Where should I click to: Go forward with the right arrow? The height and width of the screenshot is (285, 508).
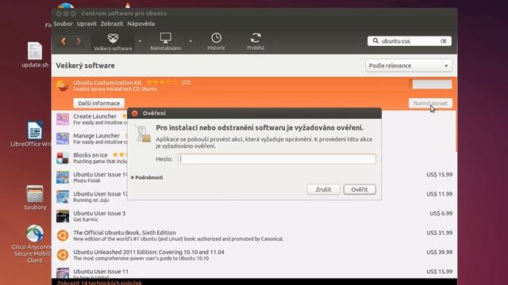coord(79,41)
